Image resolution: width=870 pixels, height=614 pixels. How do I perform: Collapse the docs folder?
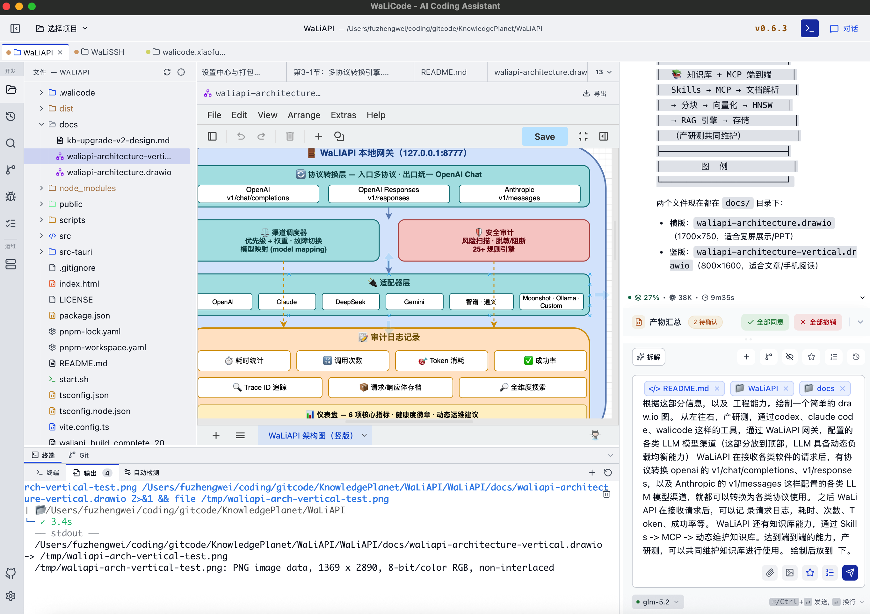[x=41, y=124]
